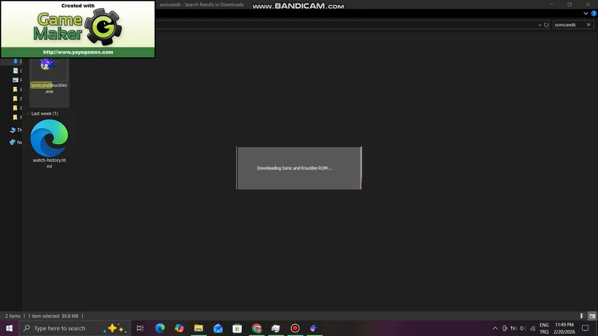Open File Explorer taskbar icon

(198, 328)
